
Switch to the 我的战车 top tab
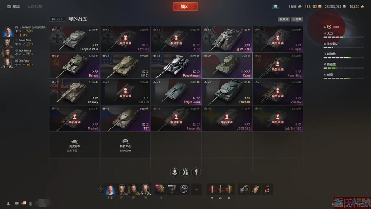coord(34,7)
